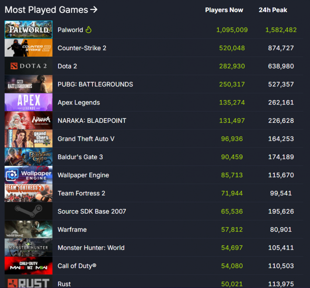Viewport: 310px width, 288px height.
Task: Click Counter-Strike 2's 520,048 players value
Action: click(232, 48)
